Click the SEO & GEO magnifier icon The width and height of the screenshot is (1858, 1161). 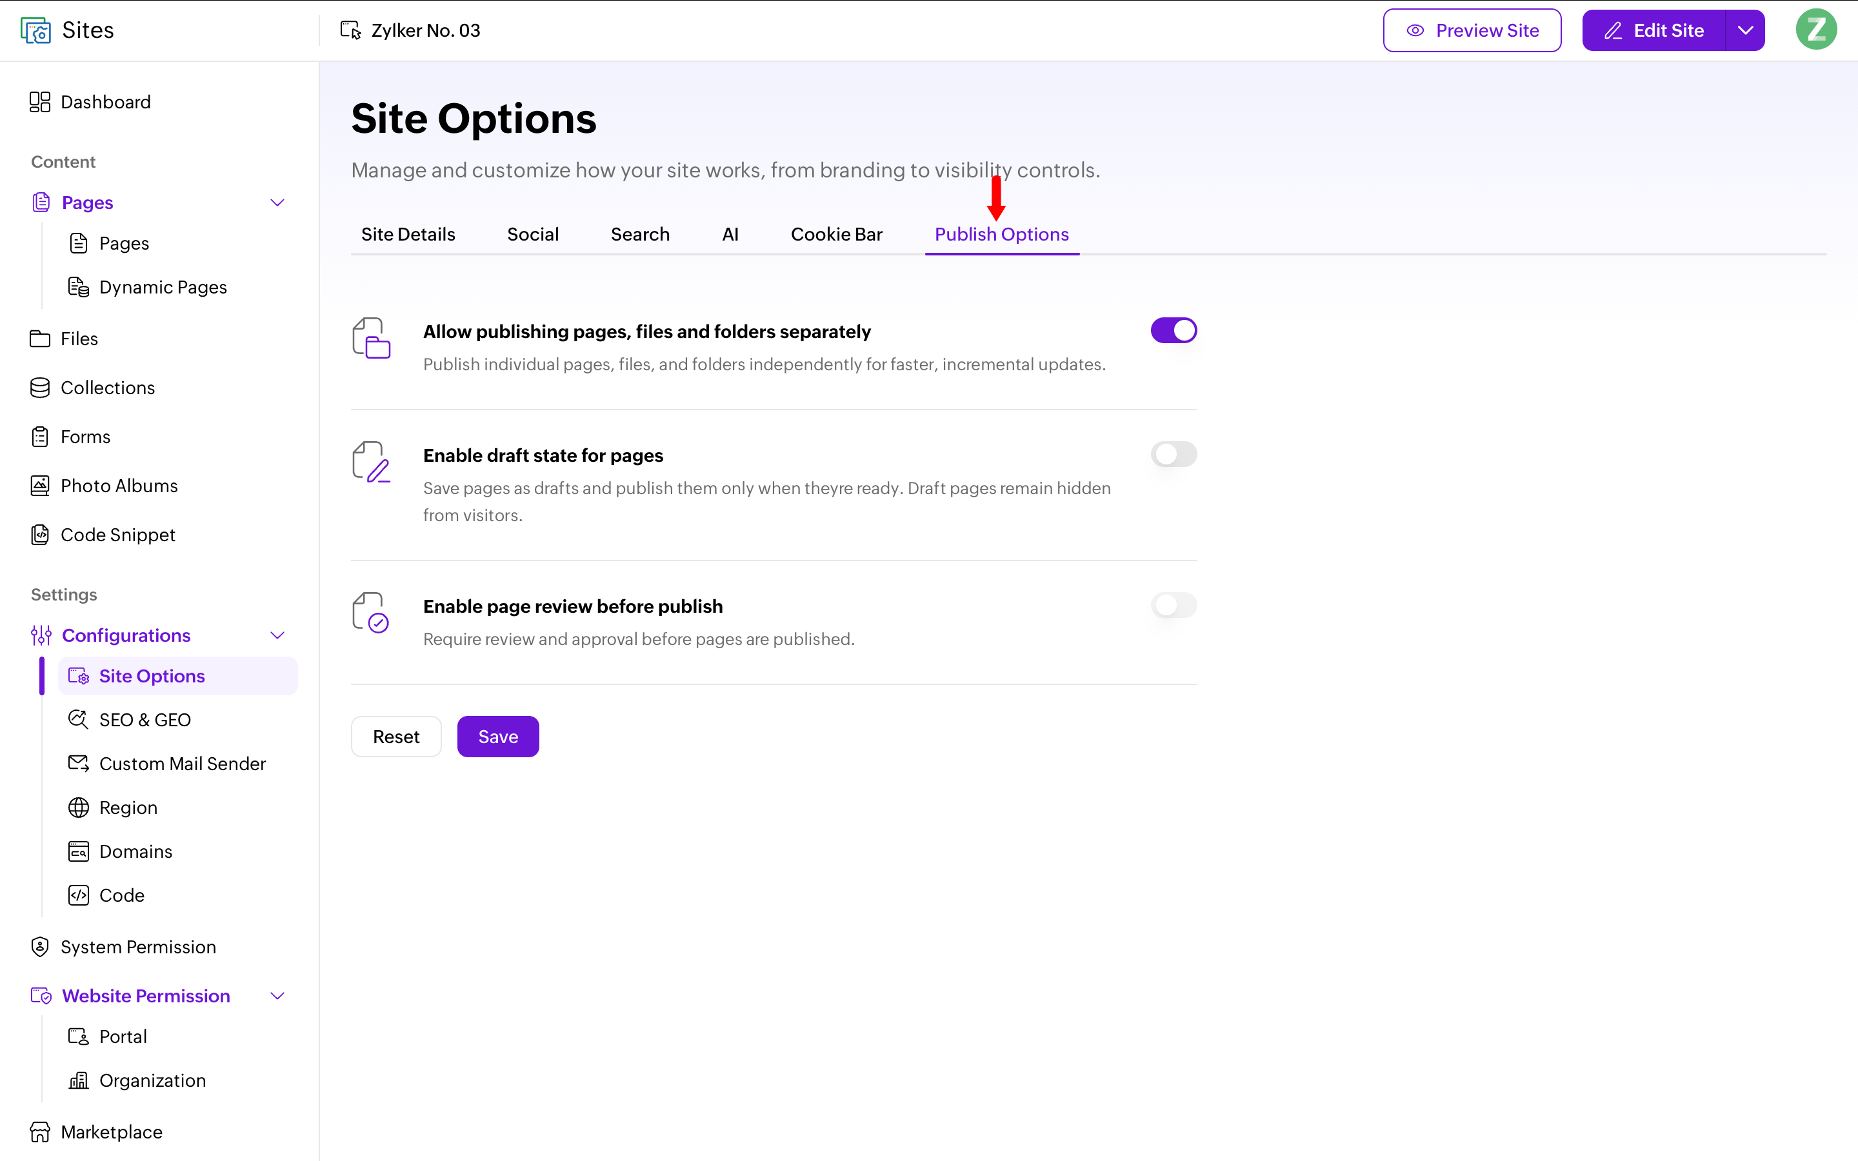coord(78,719)
